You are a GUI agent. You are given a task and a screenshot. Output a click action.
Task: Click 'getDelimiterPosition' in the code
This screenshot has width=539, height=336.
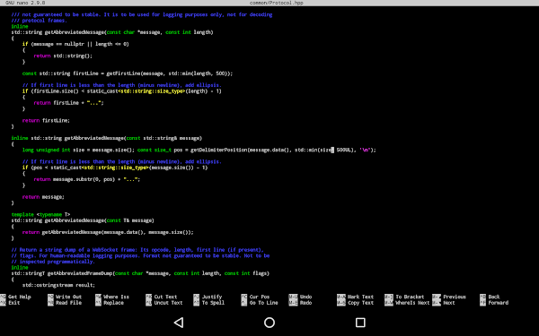(218, 151)
